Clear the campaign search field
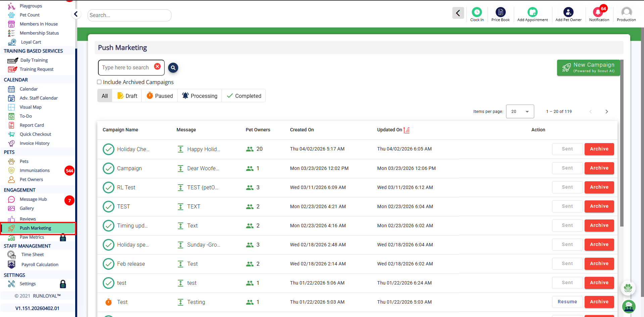This screenshot has height=317, width=644. point(157,66)
